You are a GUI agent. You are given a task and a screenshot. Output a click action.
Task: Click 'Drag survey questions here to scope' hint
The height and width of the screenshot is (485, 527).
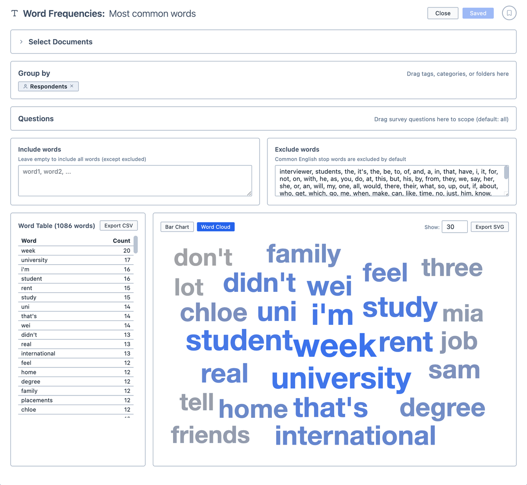pos(441,119)
